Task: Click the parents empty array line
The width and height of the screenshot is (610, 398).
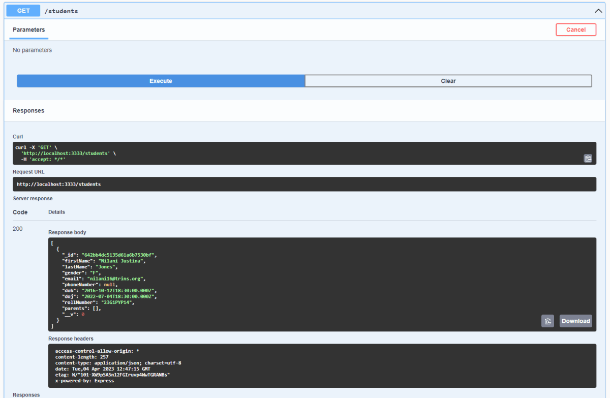Action: (x=82, y=309)
